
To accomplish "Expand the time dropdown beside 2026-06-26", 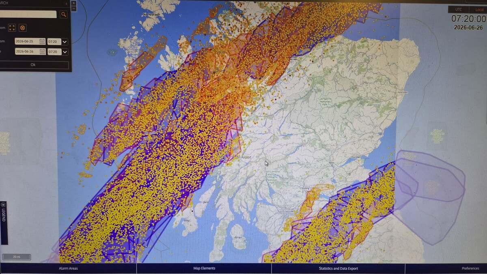I will 65,51.
